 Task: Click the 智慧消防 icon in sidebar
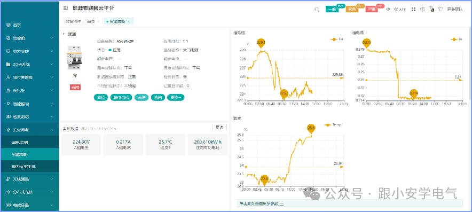click(x=8, y=116)
